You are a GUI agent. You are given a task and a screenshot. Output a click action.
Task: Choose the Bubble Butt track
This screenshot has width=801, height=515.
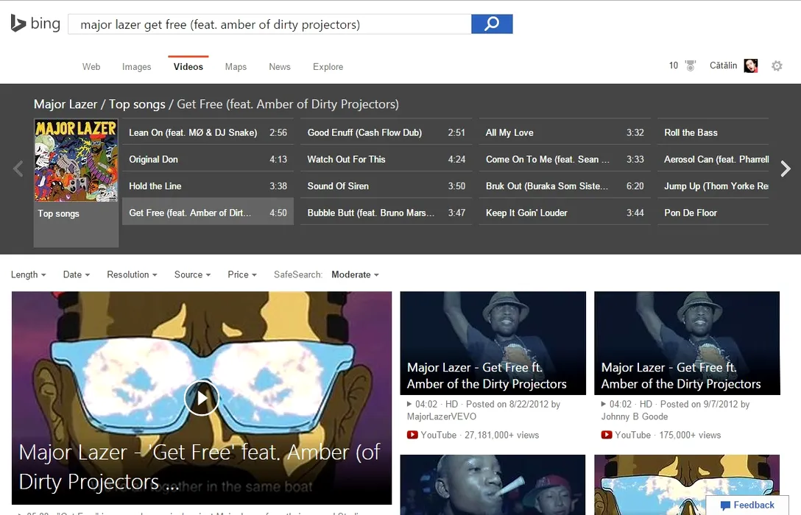(x=367, y=213)
